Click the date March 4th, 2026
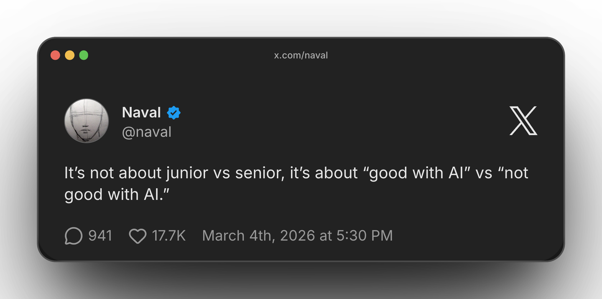The image size is (602, 299). pos(258,236)
